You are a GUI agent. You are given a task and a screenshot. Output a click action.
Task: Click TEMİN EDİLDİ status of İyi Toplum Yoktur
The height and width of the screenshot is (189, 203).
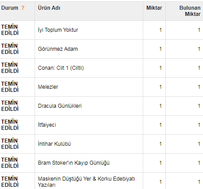(x=10, y=30)
